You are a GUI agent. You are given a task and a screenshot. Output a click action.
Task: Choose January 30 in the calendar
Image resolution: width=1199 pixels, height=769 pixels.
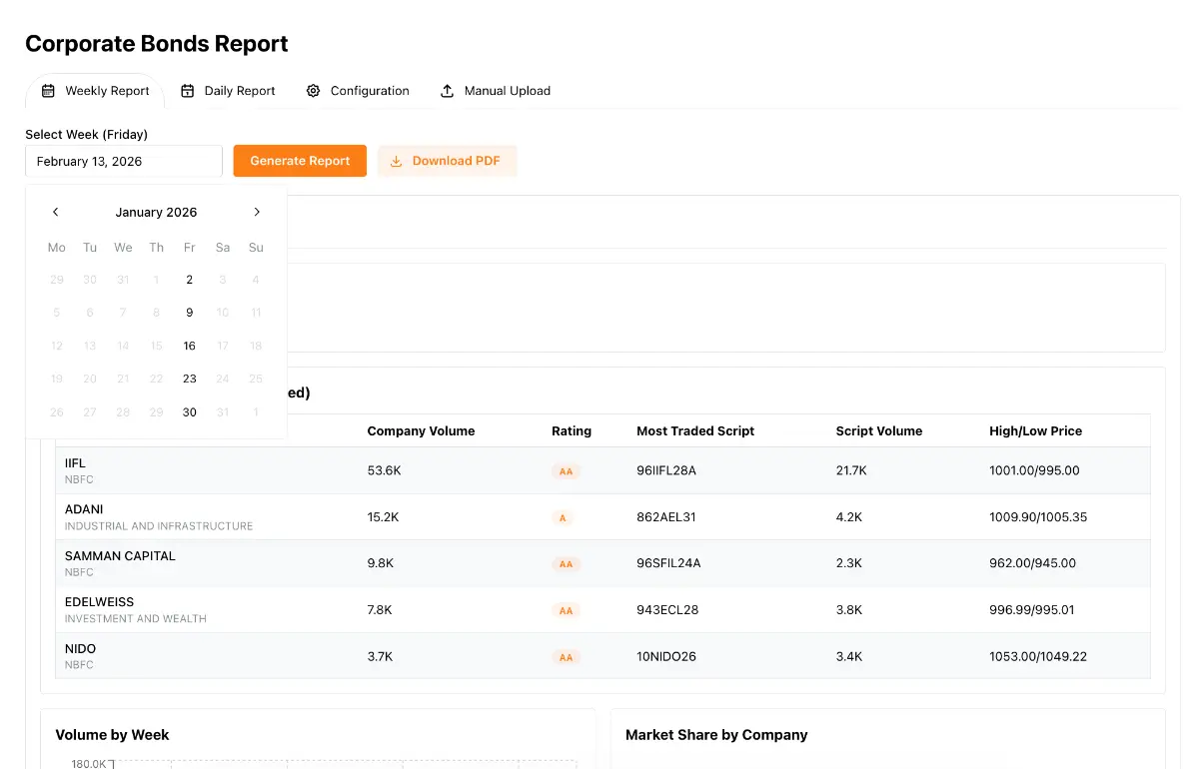click(189, 412)
